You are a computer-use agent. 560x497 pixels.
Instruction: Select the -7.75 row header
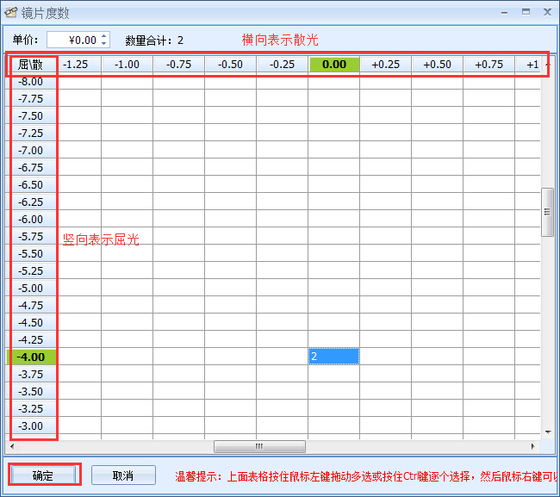(31, 99)
